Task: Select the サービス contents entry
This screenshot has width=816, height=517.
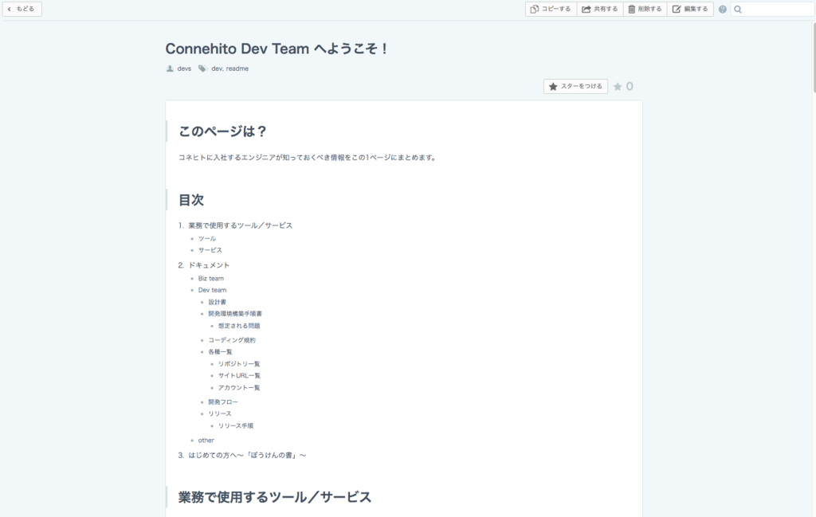Action: 210,250
